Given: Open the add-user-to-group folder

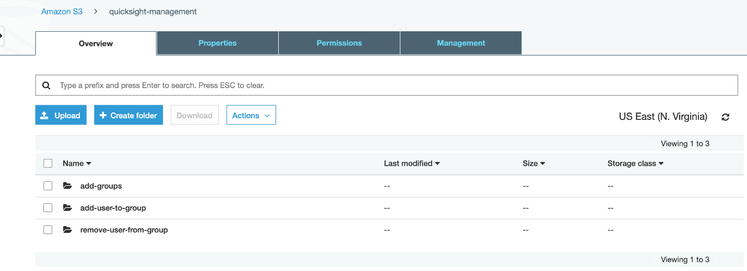Looking at the screenshot, I should coord(113,207).
